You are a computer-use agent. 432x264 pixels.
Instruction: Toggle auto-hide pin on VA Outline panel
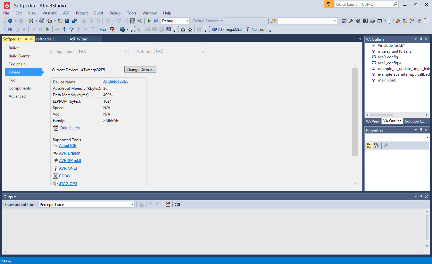point(421,39)
